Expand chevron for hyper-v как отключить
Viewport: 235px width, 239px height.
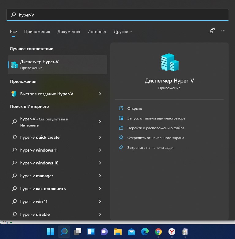[100, 189]
